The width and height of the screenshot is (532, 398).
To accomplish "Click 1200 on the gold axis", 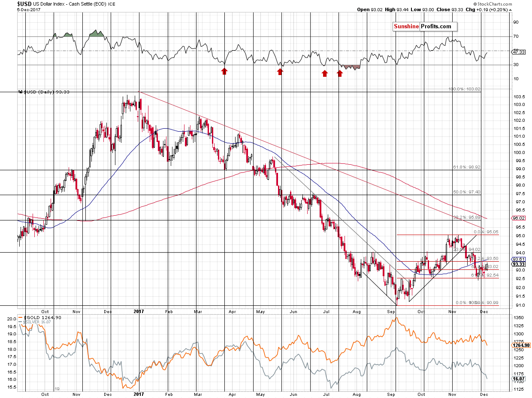I will pyautogui.click(x=518, y=366).
